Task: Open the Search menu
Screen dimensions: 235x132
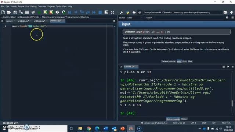Action: tap(13, 7)
